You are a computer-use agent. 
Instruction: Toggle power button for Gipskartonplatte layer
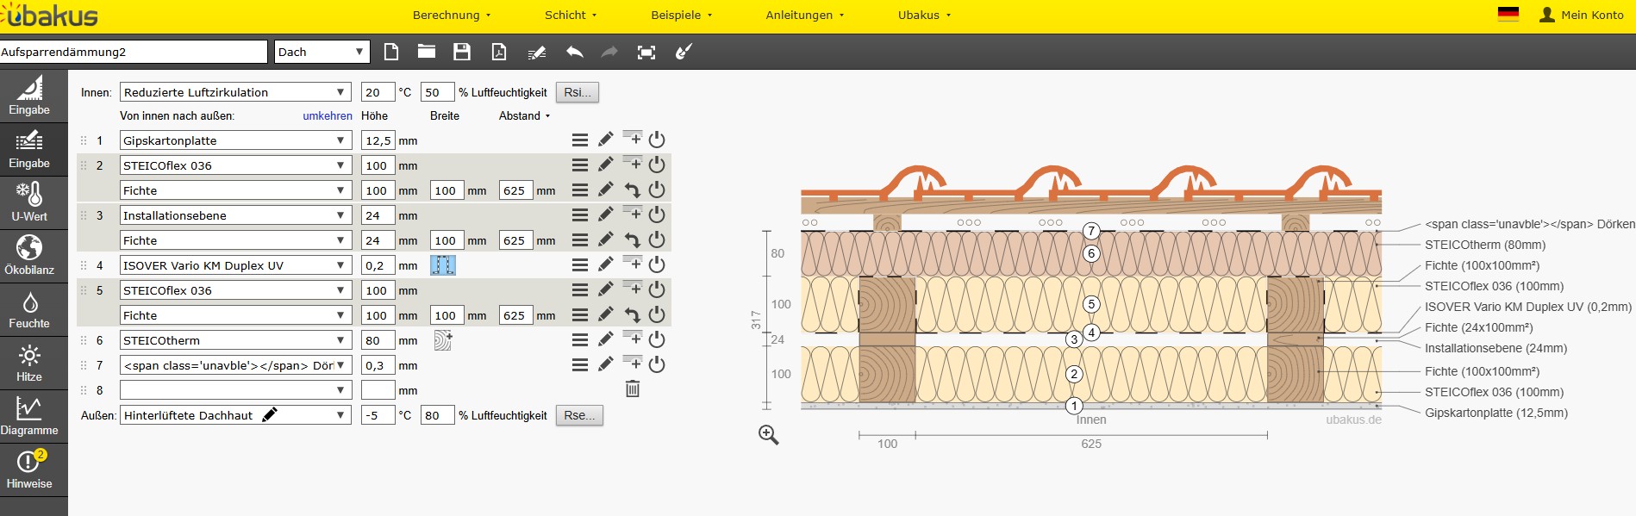657,140
